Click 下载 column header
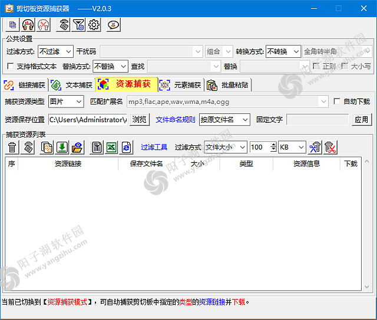 350,164
